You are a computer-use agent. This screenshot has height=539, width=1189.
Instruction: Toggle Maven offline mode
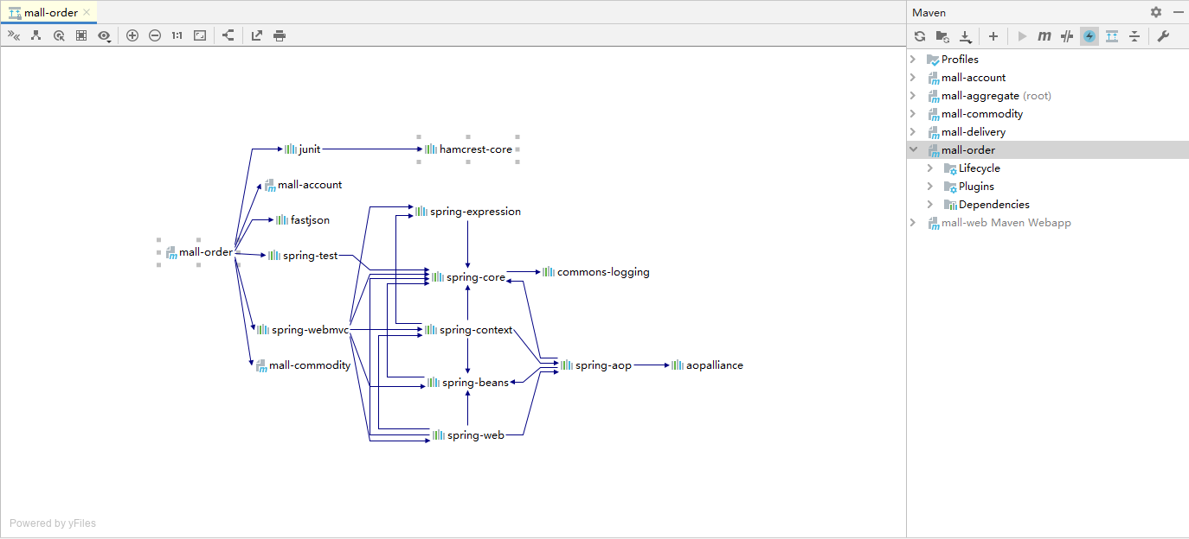(1067, 36)
